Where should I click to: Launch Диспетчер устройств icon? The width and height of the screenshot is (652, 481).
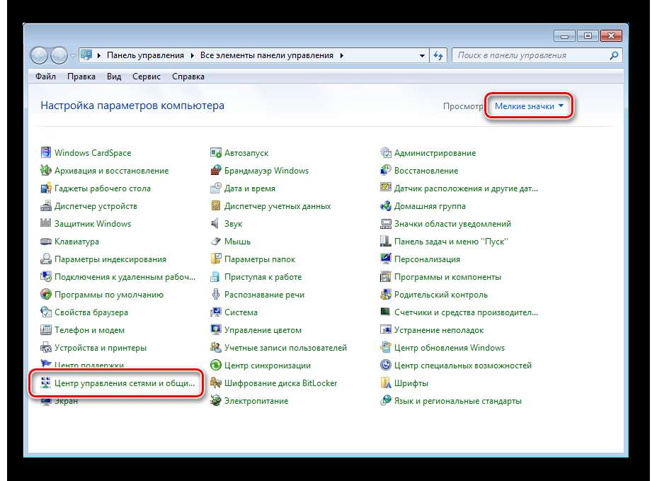46,206
